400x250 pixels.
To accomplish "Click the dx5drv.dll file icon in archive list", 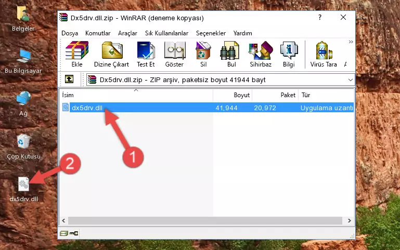I will coord(66,107).
